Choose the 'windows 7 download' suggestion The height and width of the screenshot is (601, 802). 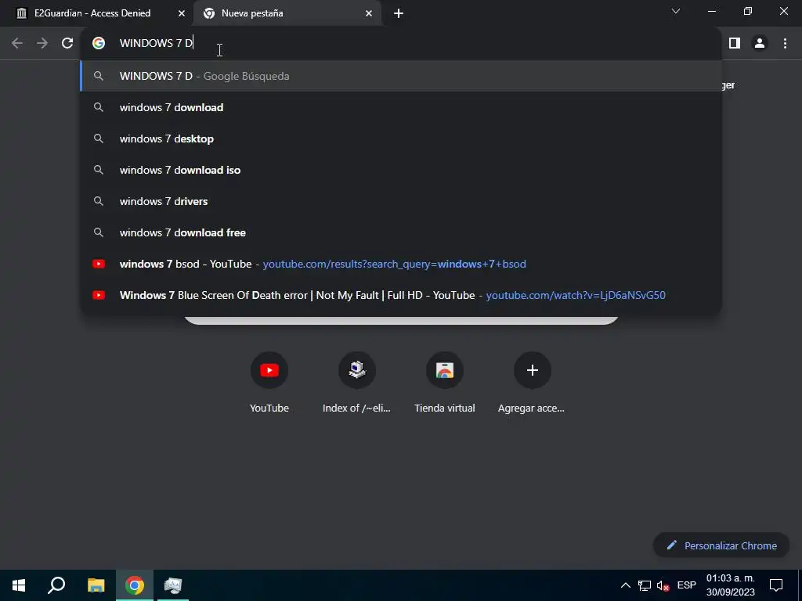coord(400,107)
